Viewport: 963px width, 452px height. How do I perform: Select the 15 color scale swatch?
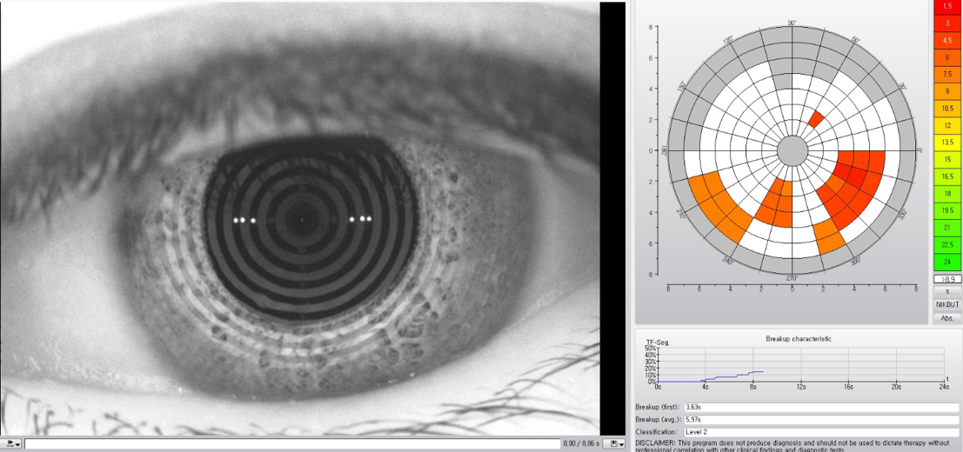[x=947, y=159]
